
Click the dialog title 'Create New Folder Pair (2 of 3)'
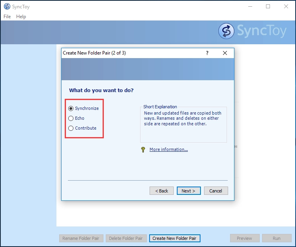(94, 53)
